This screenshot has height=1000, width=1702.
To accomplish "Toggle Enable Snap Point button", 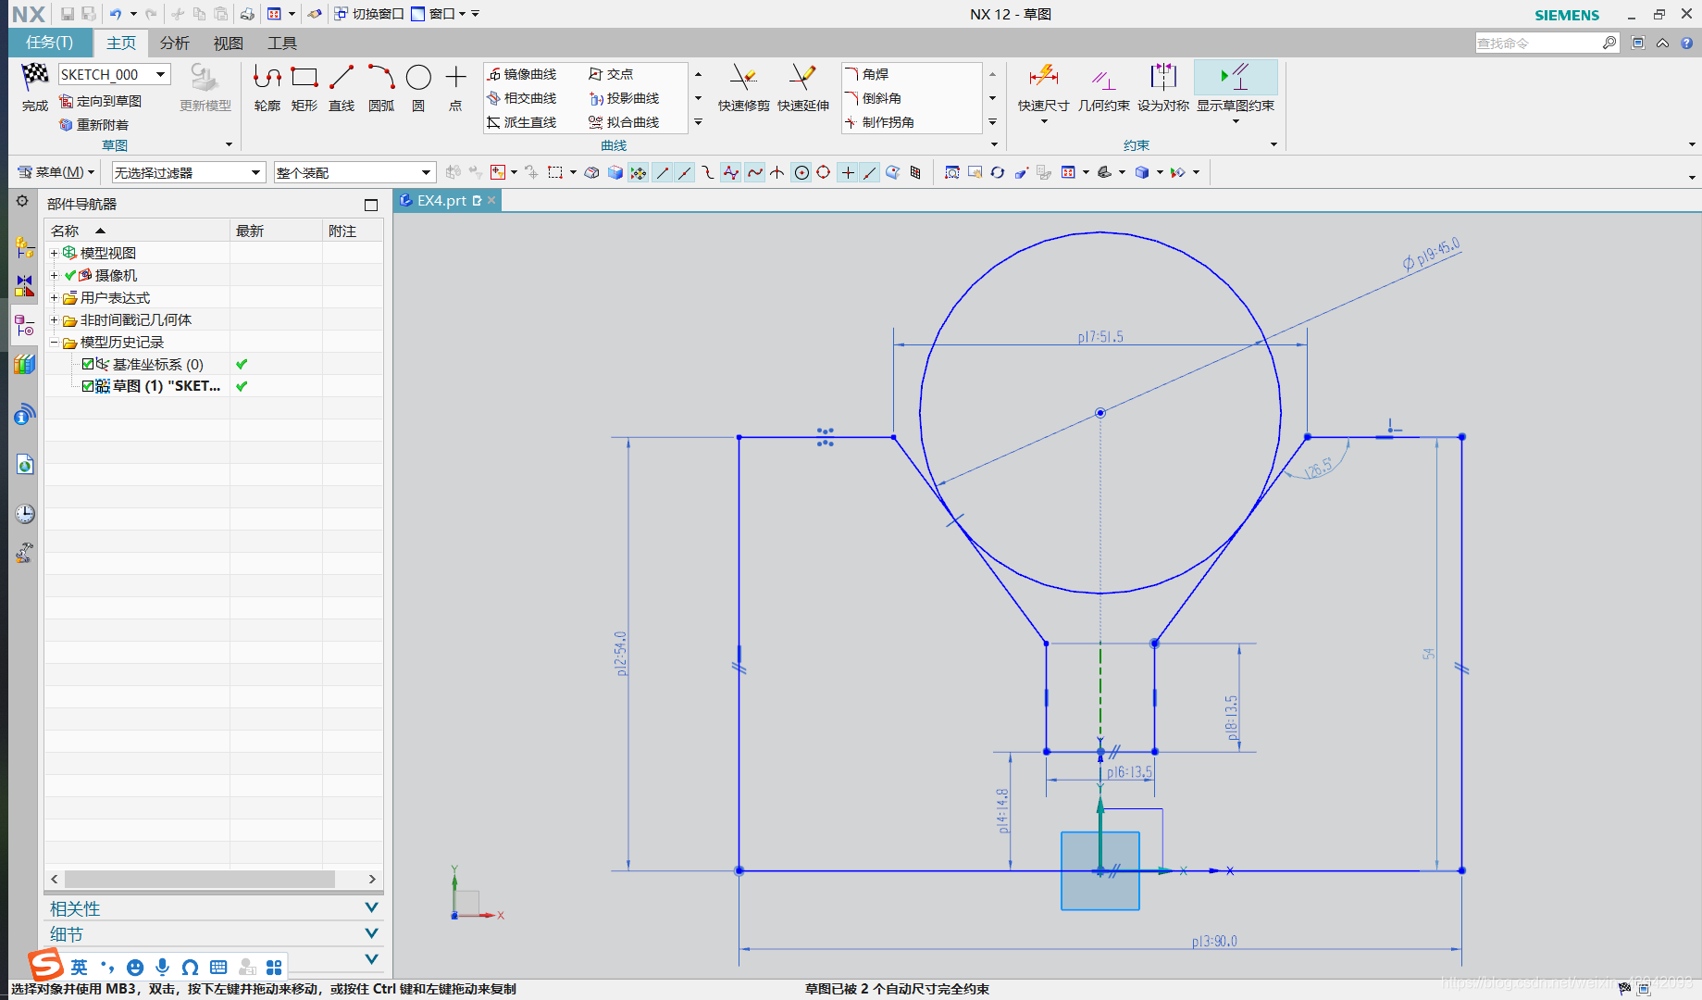I will pos(639,172).
